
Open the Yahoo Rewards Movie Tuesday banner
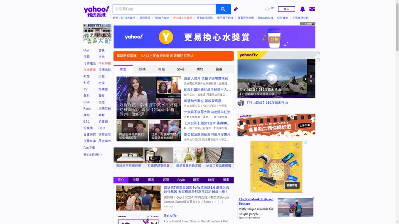pyautogui.click(x=276, y=125)
